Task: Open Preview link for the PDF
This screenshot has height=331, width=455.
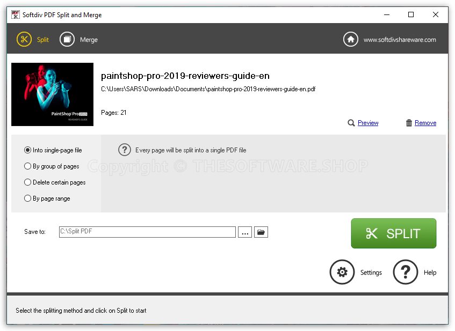Action: pos(368,123)
